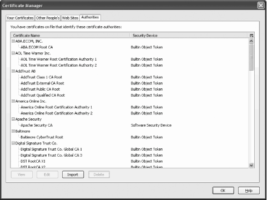Sort by the Security Device column header

[189, 36]
